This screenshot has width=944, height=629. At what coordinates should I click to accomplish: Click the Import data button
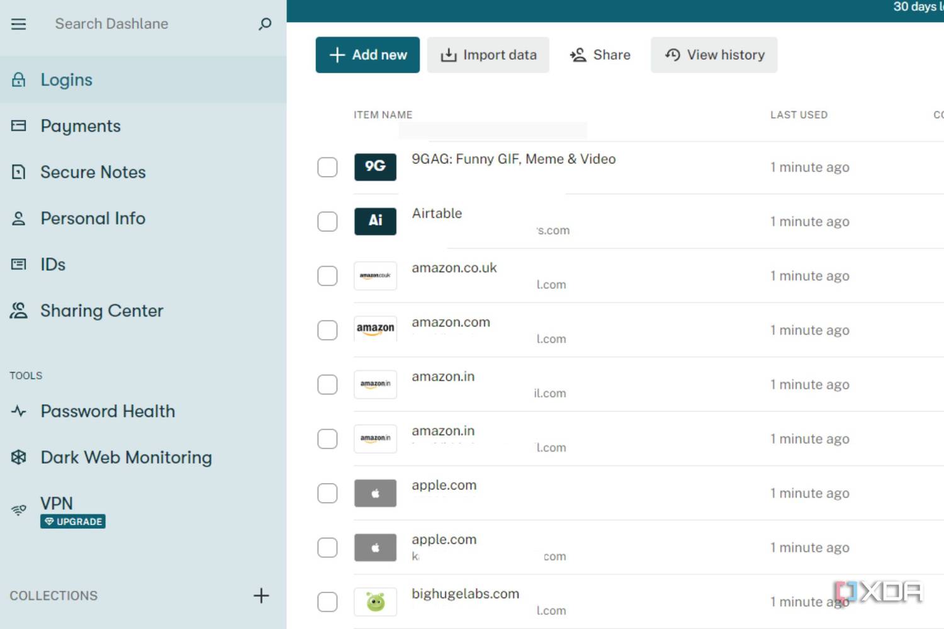[x=488, y=55]
